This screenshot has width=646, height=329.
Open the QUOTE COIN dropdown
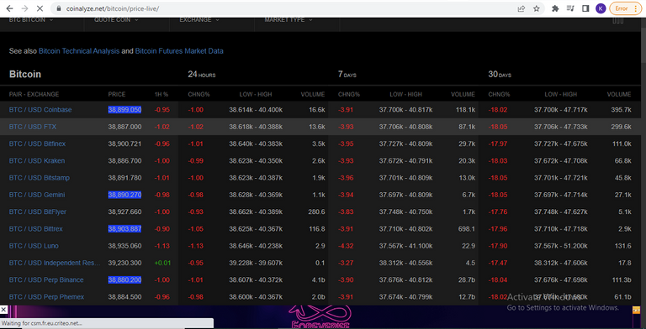click(x=116, y=20)
